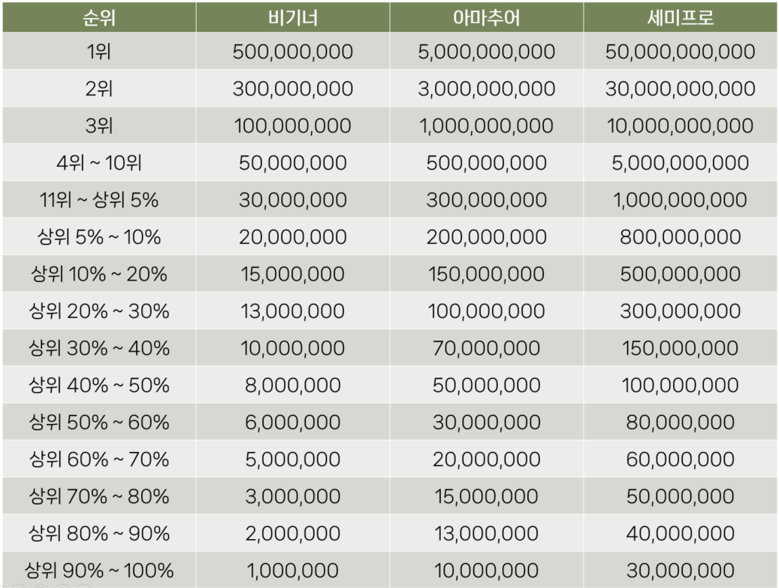Select the 4위 ~ 10위 row label

[99, 162]
